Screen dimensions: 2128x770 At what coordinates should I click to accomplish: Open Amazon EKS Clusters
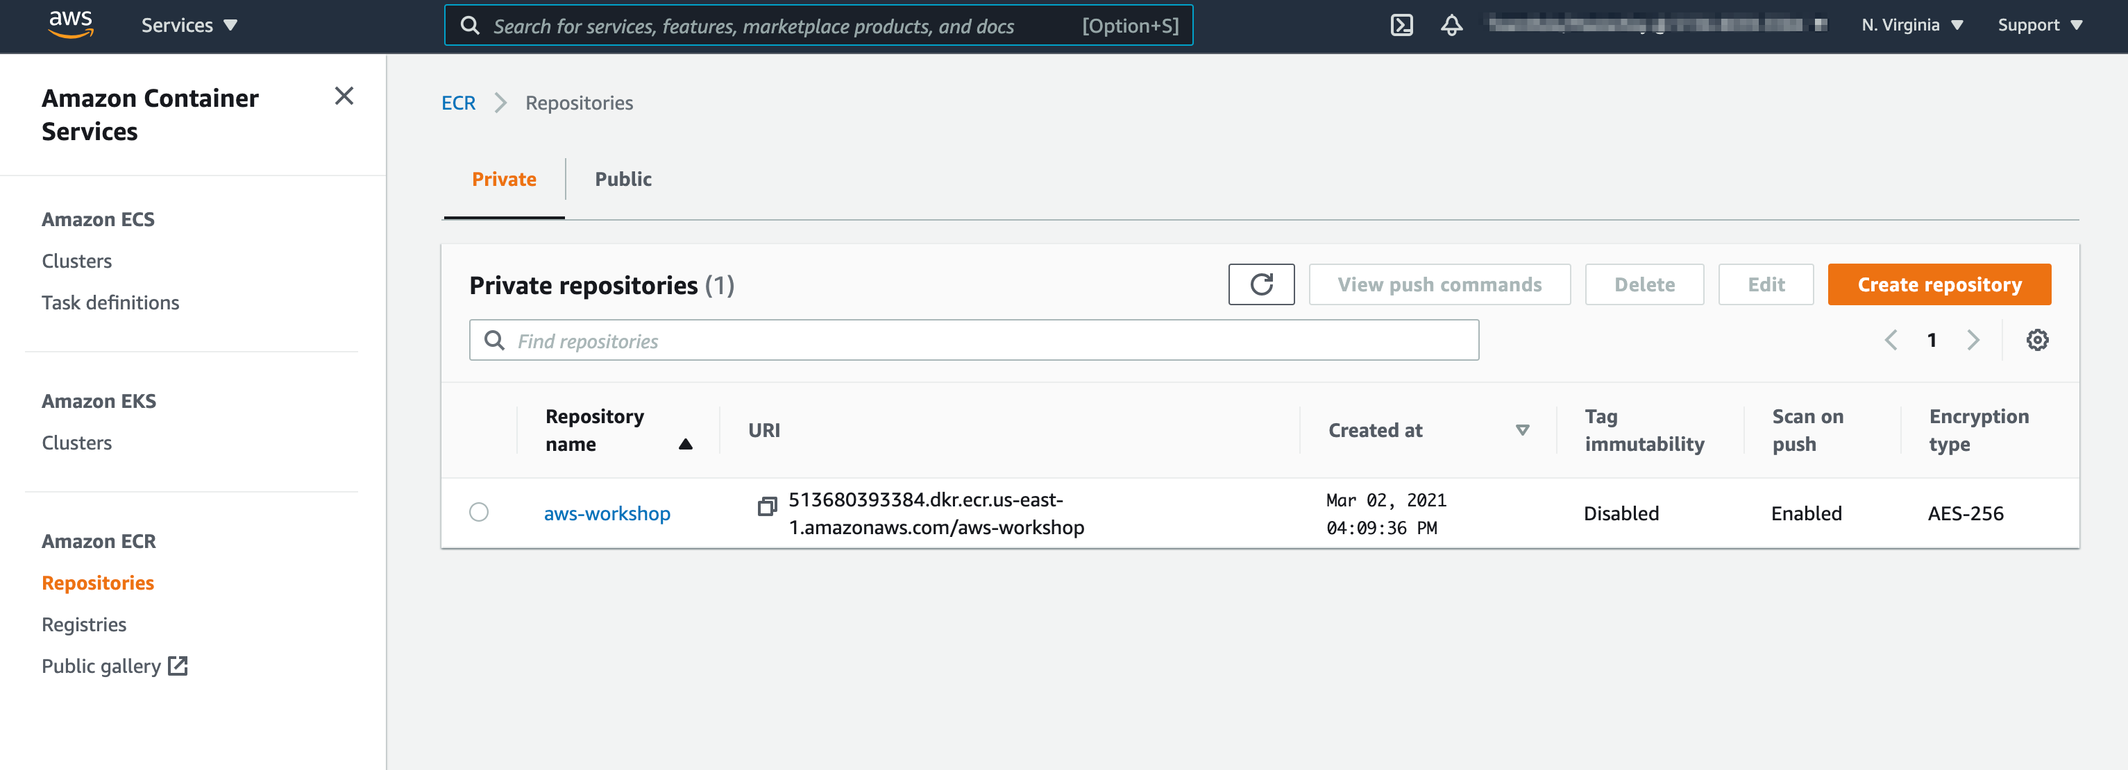[77, 443]
